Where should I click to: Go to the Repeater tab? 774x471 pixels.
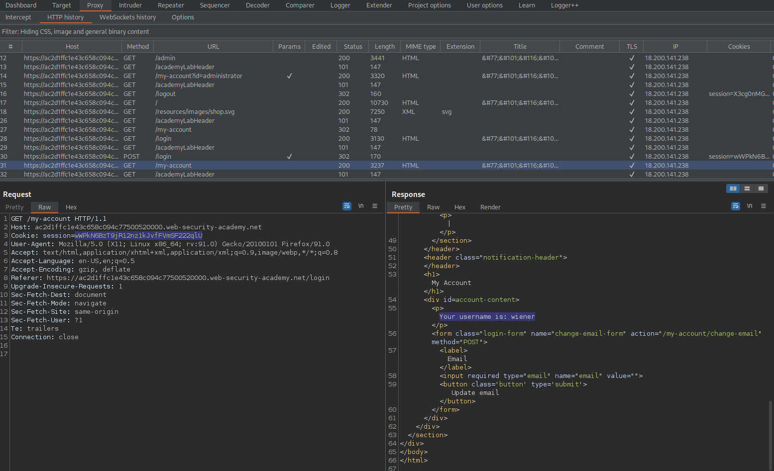point(171,5)
